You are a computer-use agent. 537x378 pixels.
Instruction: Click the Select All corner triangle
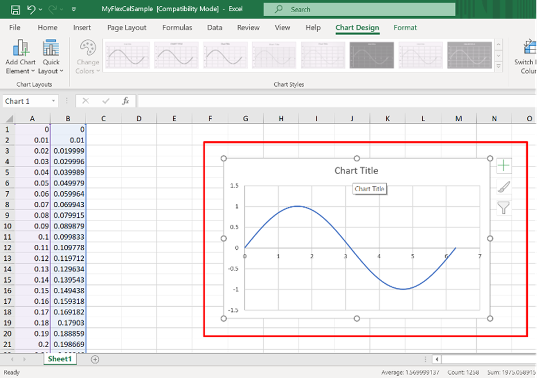tap(9, 119)
